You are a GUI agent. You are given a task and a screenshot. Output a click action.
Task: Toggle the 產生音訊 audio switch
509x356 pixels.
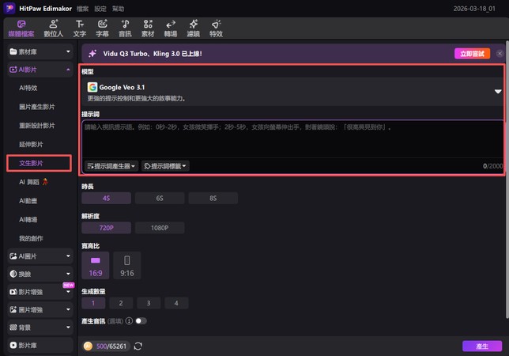[x=141, y=321]
